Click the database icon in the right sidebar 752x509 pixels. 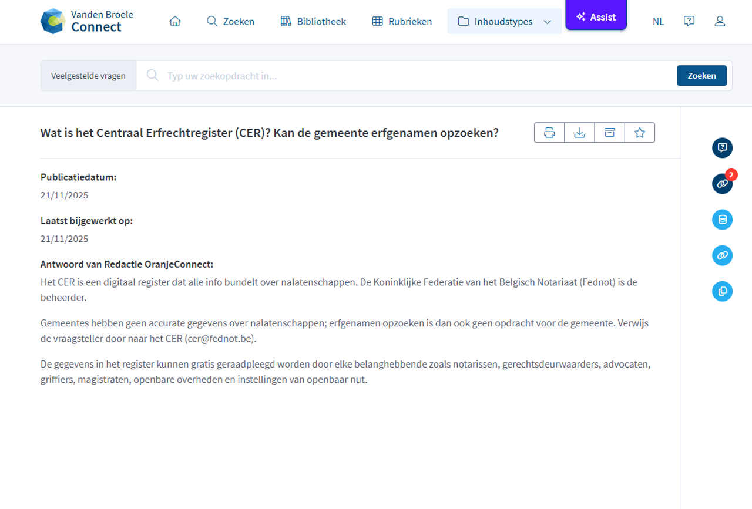[x=722, y=219]
